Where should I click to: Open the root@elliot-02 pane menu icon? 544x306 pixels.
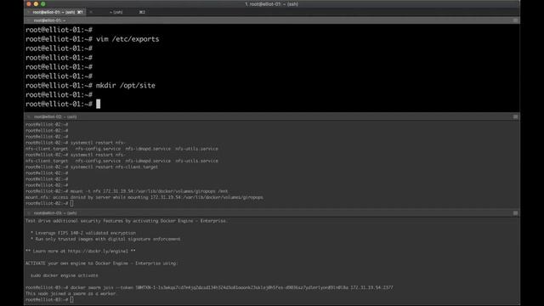515,117
